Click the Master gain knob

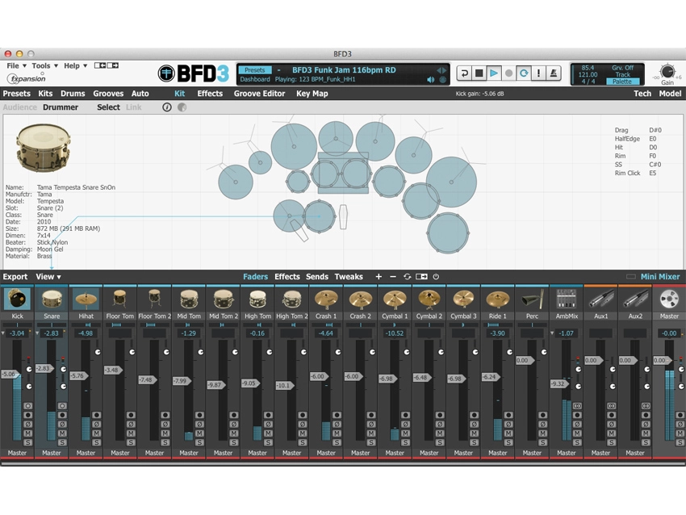point(667,71)
